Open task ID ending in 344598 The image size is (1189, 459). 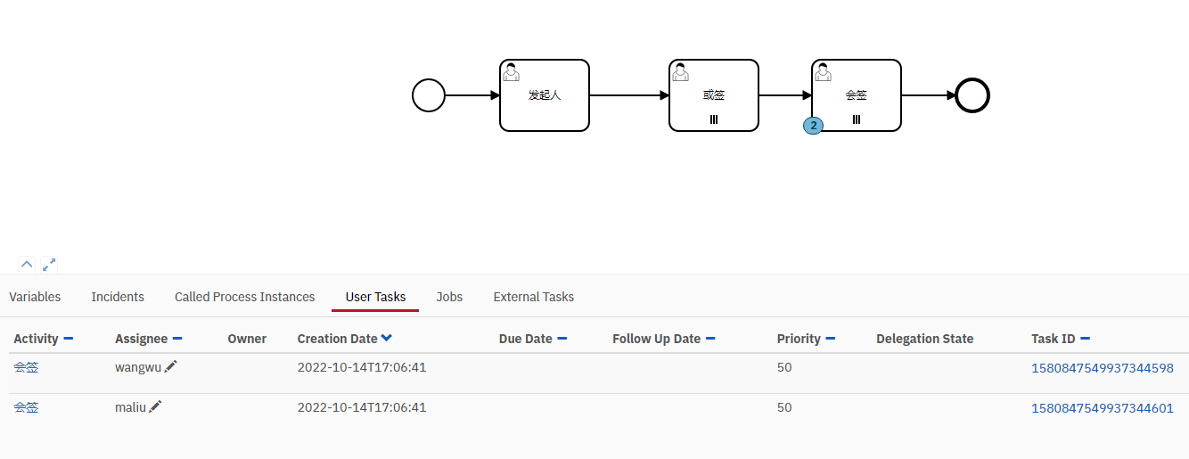tap(1102, 367)
